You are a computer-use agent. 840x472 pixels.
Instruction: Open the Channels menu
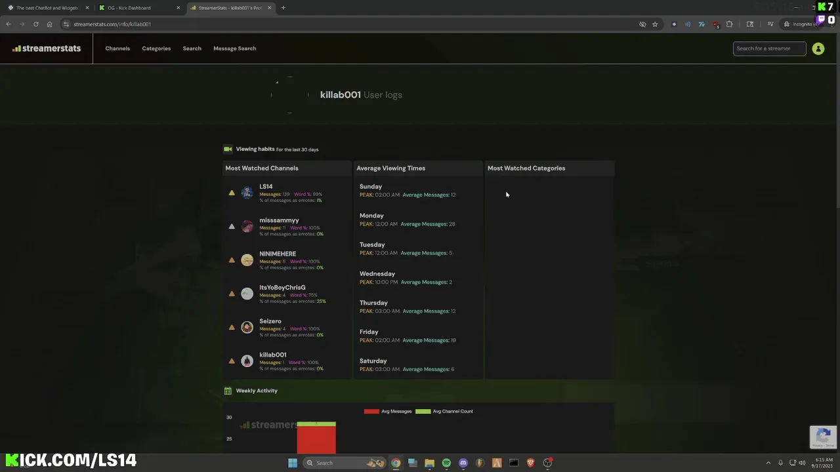[117, 49]
